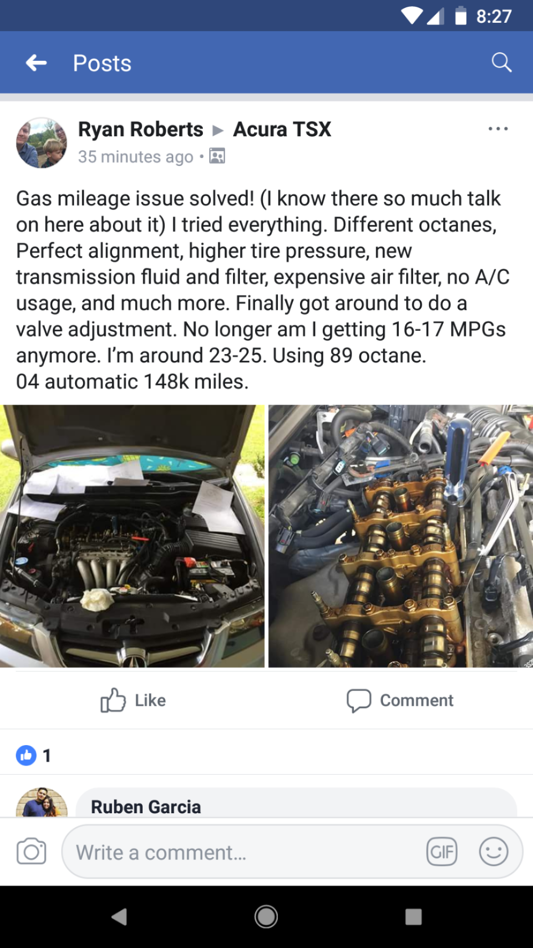Tap the Comment button
The width and height of the screenshot is (533, 948).
click(400, 700)
